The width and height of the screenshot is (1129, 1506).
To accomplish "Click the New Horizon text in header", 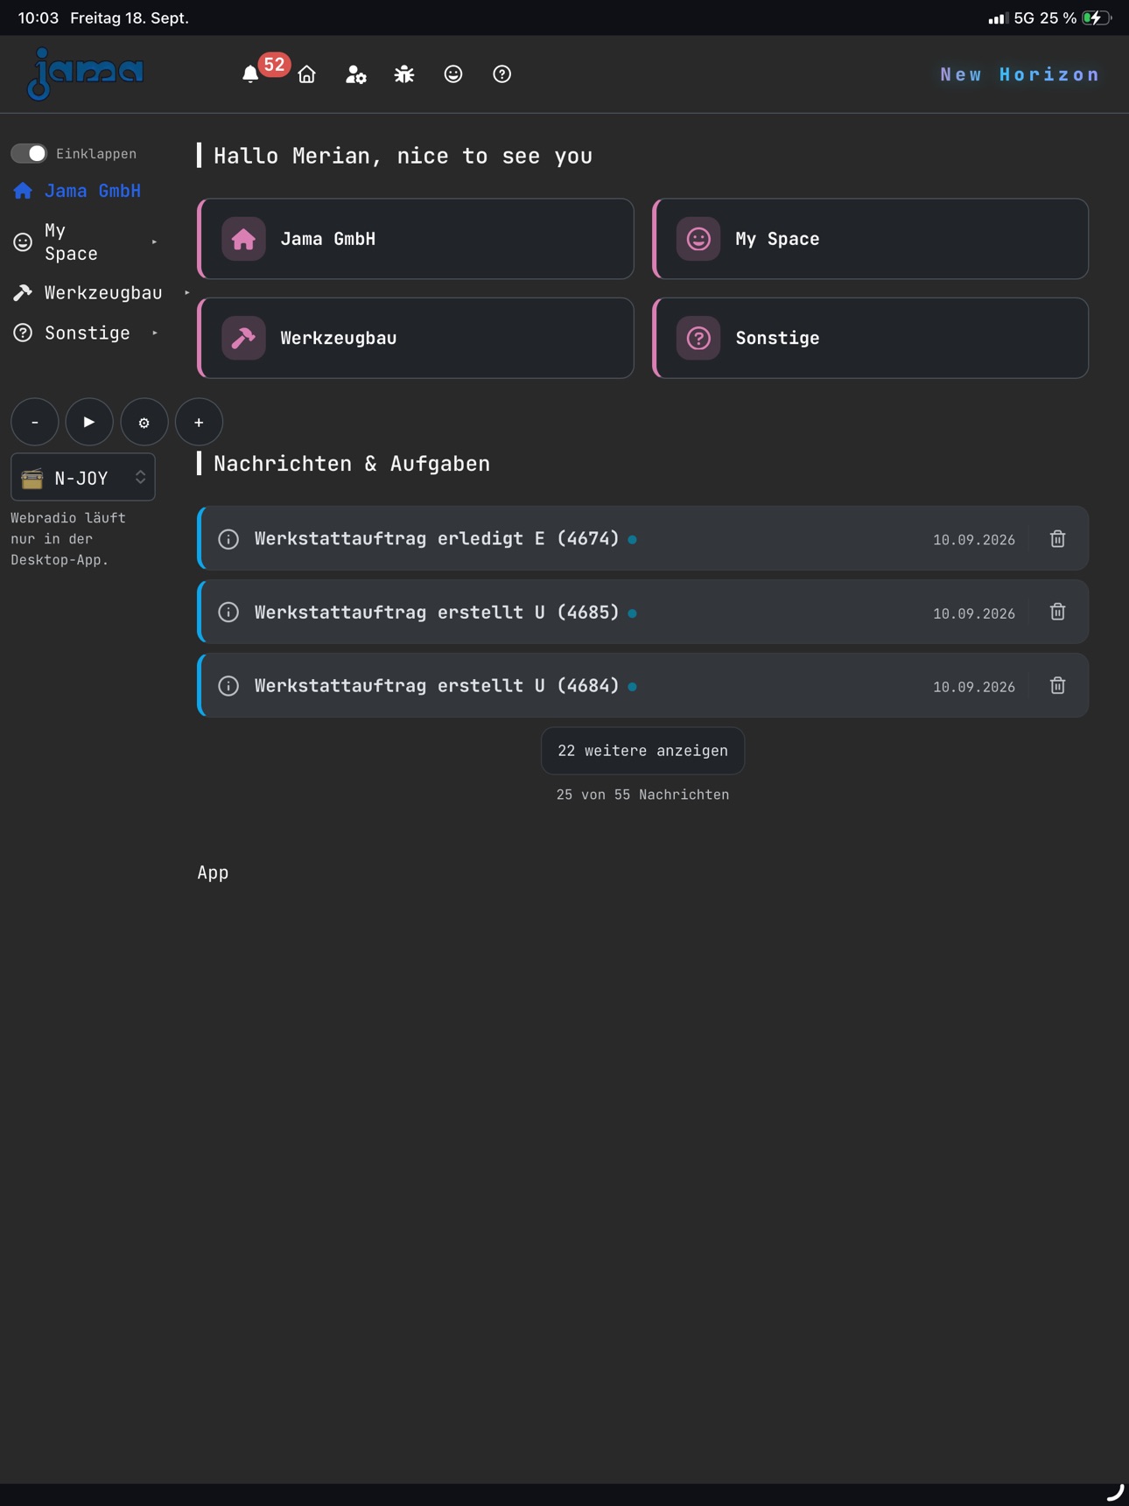I will click(x=1020, y=75).
